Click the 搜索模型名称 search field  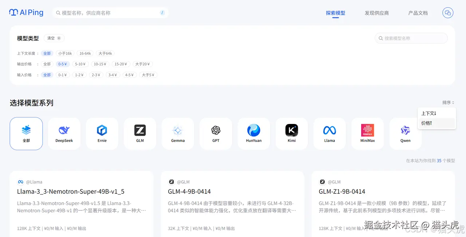click(411, 38)
